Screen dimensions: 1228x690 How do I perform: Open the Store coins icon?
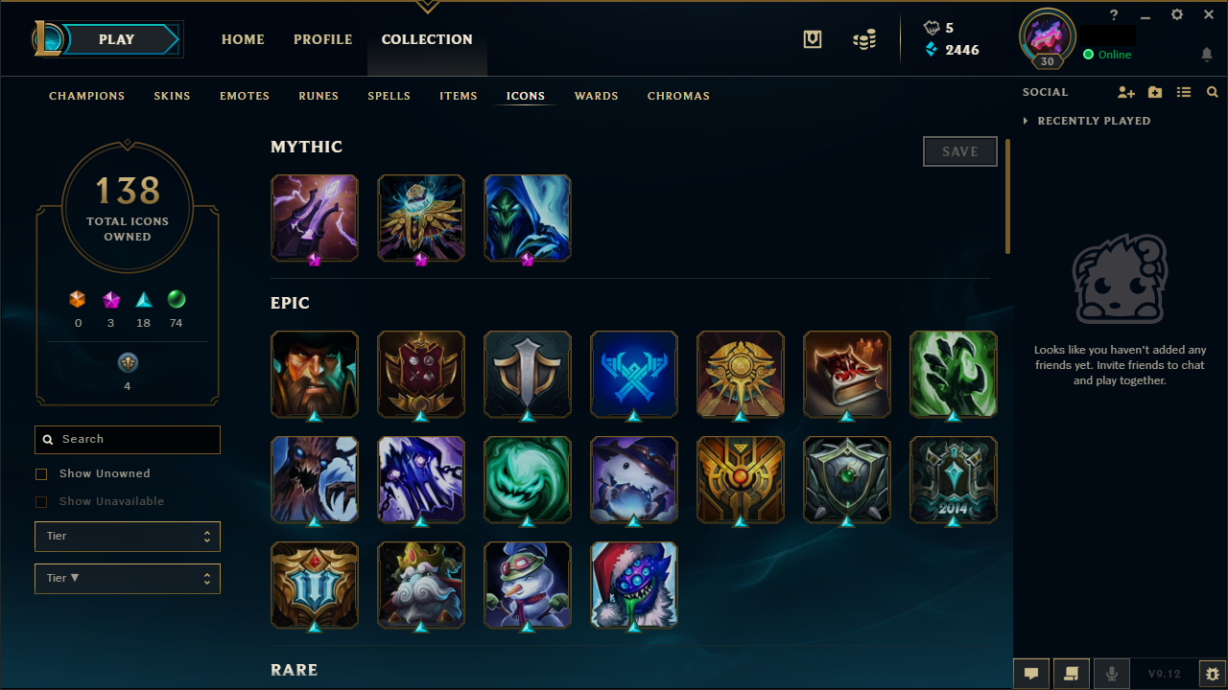point(864,39)
